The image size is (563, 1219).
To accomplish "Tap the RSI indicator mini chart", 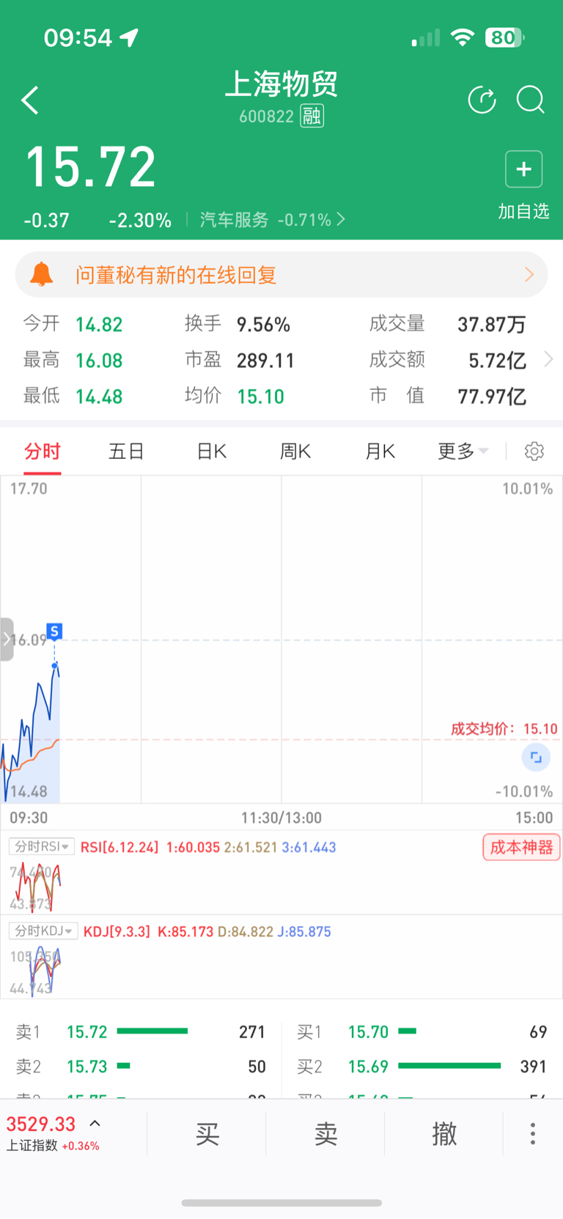I will click(x=37, y=885).
